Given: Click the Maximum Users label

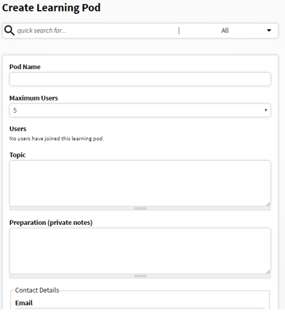Looking at the screenshot, I should pyautogui.click(x=33, y=98).
